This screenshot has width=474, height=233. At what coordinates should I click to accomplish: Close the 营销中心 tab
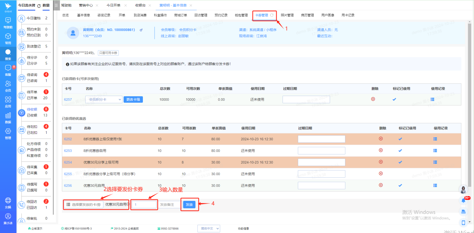[97, 5]
